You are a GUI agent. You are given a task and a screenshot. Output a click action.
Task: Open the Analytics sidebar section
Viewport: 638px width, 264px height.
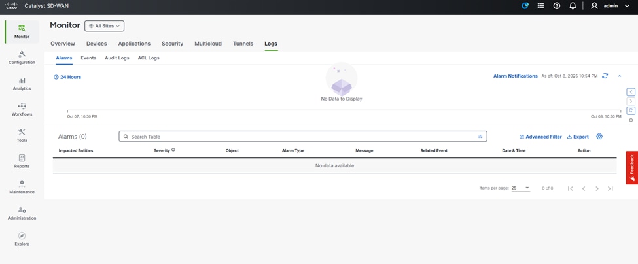click(x=22, y=84)
